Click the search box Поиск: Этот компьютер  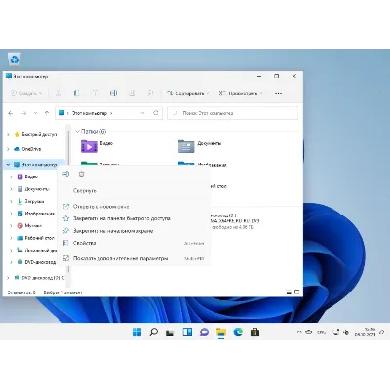(x=232, y=113)
